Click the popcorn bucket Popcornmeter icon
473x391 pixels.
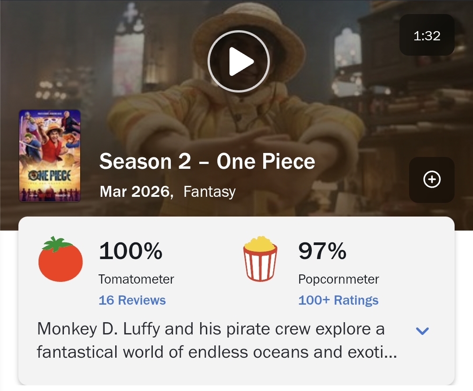260,259
